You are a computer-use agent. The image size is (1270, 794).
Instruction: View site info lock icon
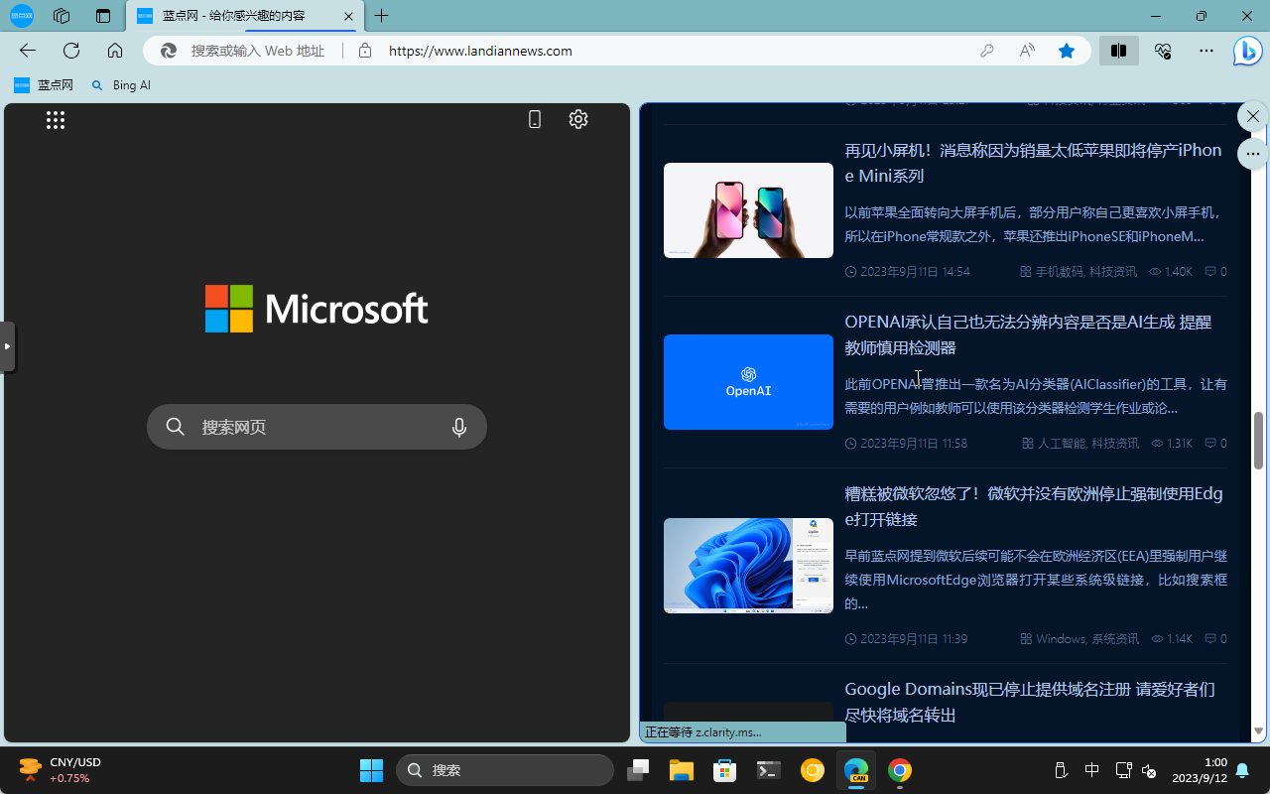tap(365, 51)
